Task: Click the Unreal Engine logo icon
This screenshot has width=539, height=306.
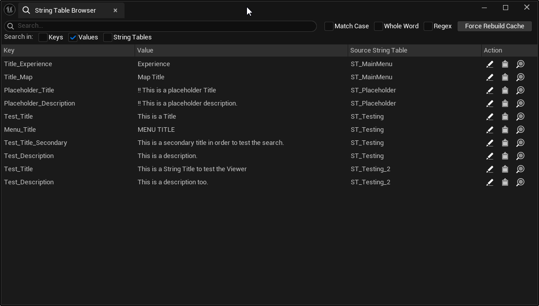Action: pyautogui.click(x=10, y=10)
